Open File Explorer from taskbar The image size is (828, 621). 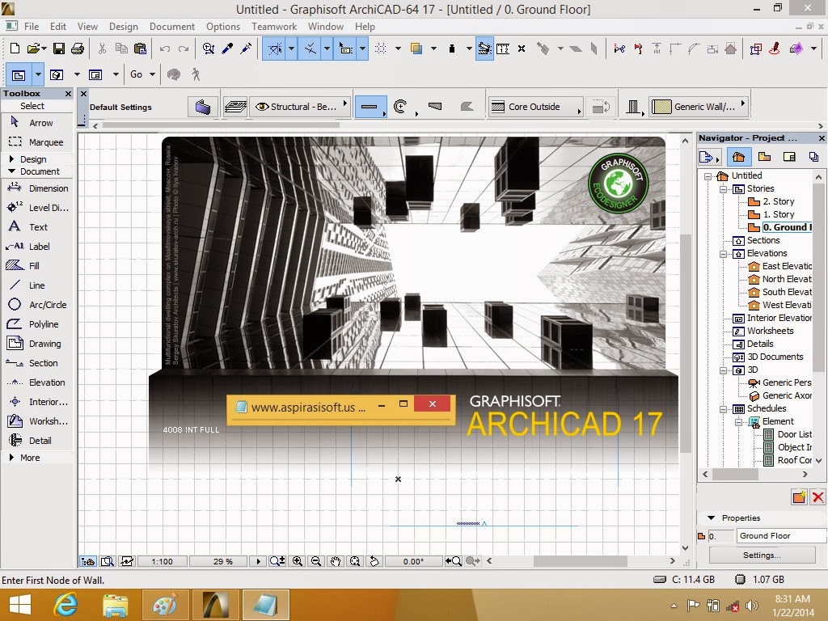tap(115, 605)
